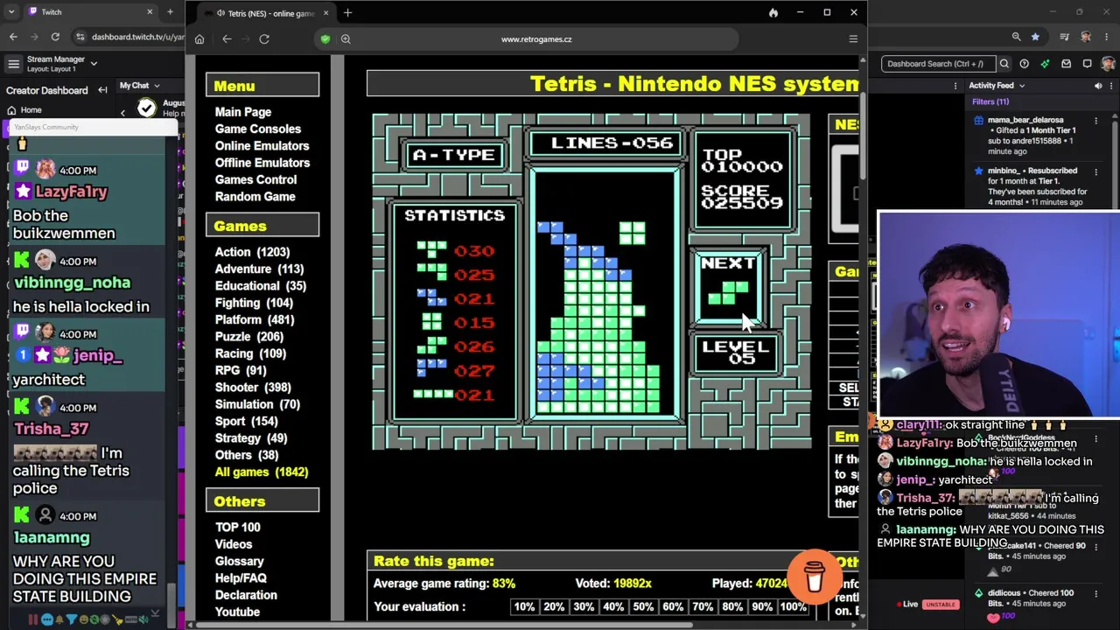Open options for minbino_ resubscribed activity
The width and height of the screenshot is (1120, 630).
coord(1095,171)
